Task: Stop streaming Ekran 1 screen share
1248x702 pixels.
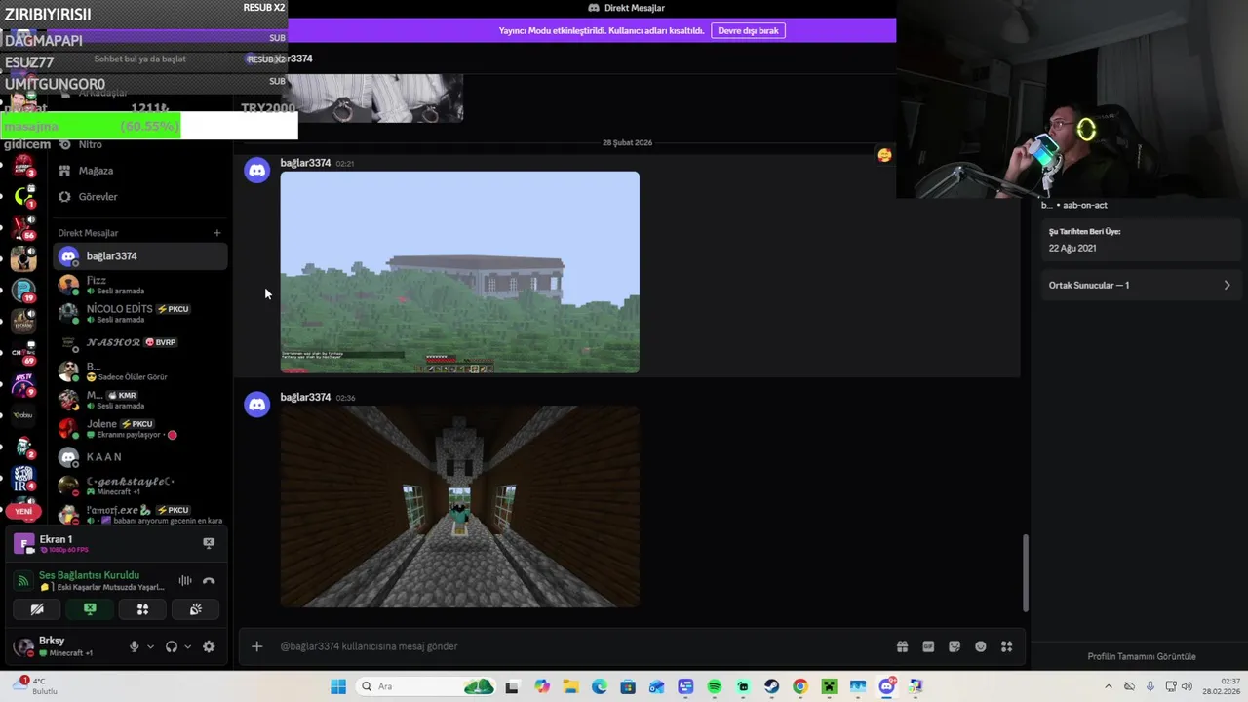Action: pos(209,543)
